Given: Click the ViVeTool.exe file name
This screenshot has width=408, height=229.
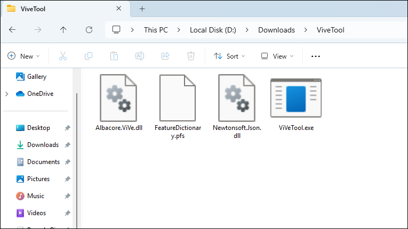Looking at the screenshot, I should pos(296,128).
